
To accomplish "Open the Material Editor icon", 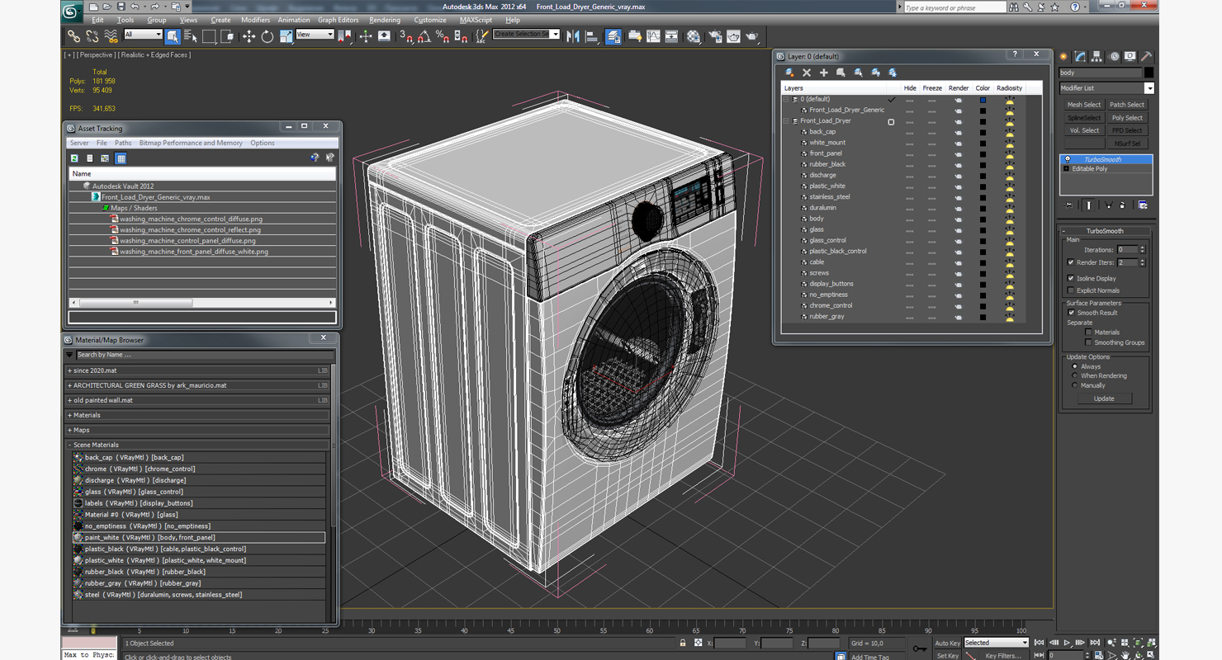I will (694, 36).
